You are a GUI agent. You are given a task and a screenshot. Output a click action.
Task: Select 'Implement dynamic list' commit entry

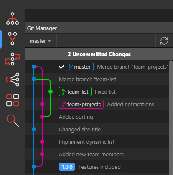coord(86,142)
